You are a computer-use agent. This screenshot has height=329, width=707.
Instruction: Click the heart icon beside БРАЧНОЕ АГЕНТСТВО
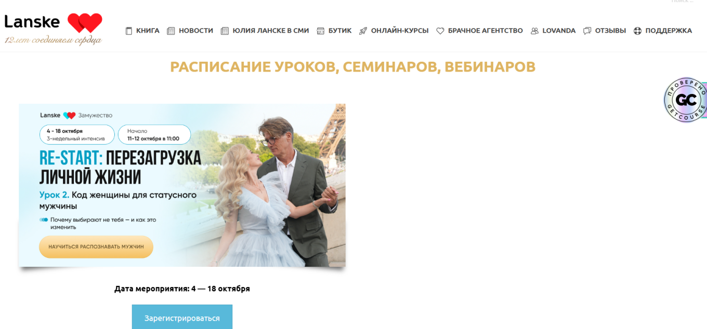point(440,31)
